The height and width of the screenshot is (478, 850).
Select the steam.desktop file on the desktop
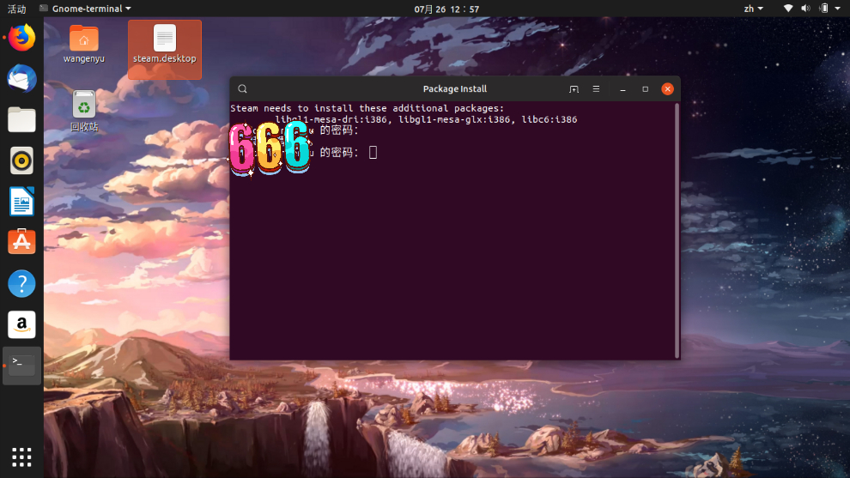pos(165,49)
